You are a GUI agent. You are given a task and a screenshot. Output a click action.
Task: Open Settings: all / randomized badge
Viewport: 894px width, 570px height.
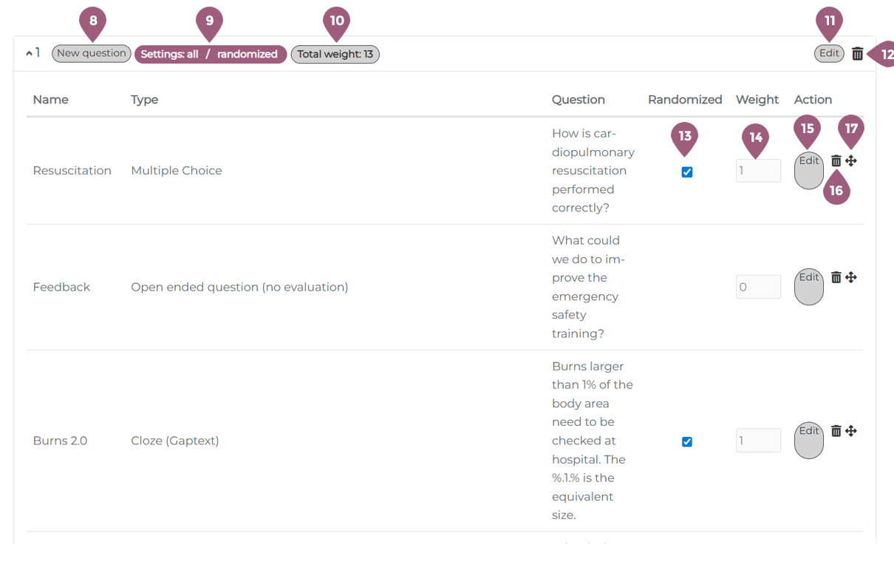pyautogui.click(x=210, y=54)
